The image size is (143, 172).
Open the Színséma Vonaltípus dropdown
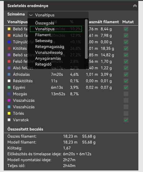58,15
